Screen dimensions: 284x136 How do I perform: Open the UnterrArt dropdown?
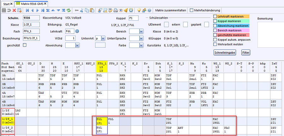click(103, 38)
